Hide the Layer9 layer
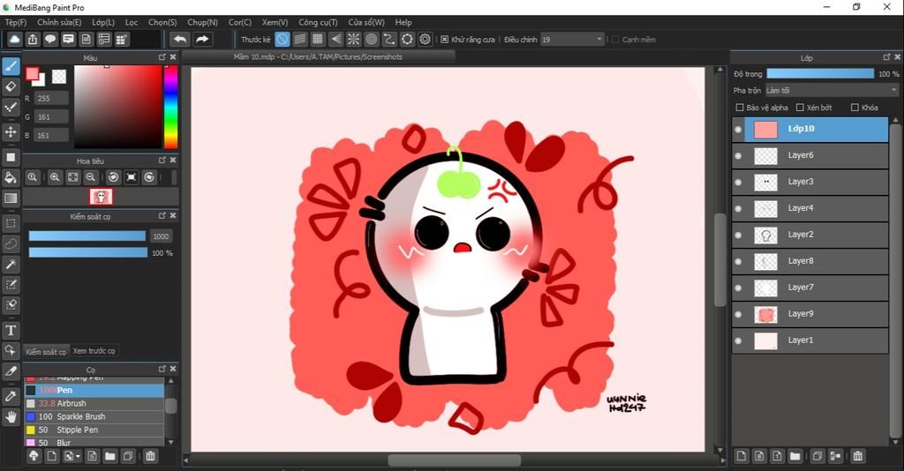The image size is (904, 471). pyautogui.click(x=738, y=314)
